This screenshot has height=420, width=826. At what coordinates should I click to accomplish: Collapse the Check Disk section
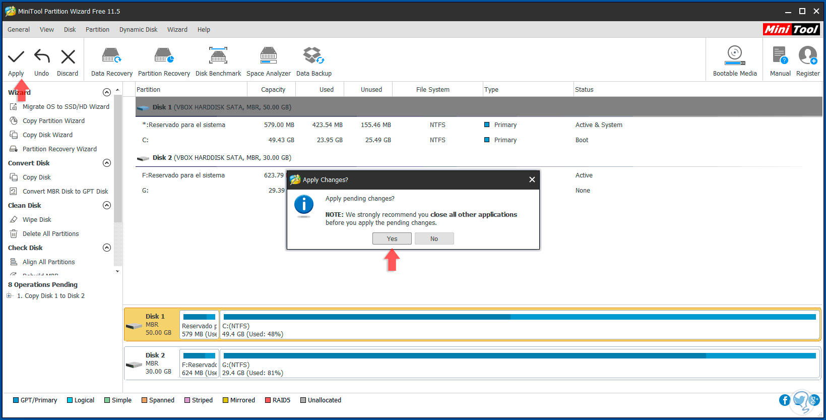point(107,248)
